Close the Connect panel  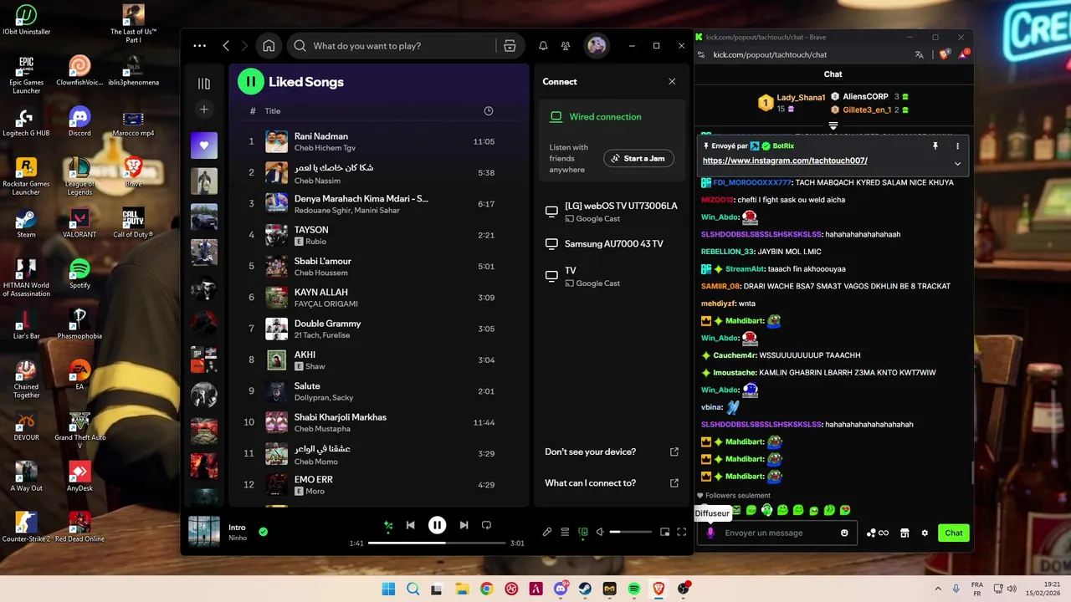click(672, 81)
